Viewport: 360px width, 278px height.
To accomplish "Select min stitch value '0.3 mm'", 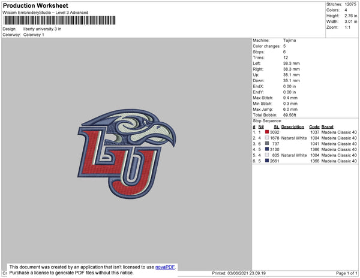I will (x=290, y=104).
